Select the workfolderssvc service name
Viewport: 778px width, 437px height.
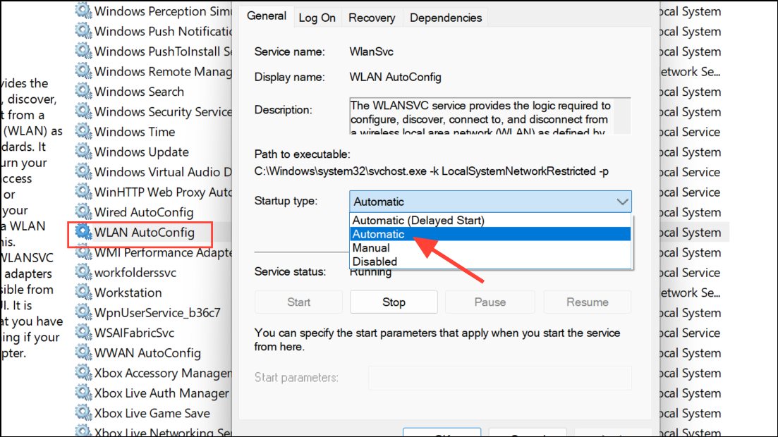click(x=135, y=272)
